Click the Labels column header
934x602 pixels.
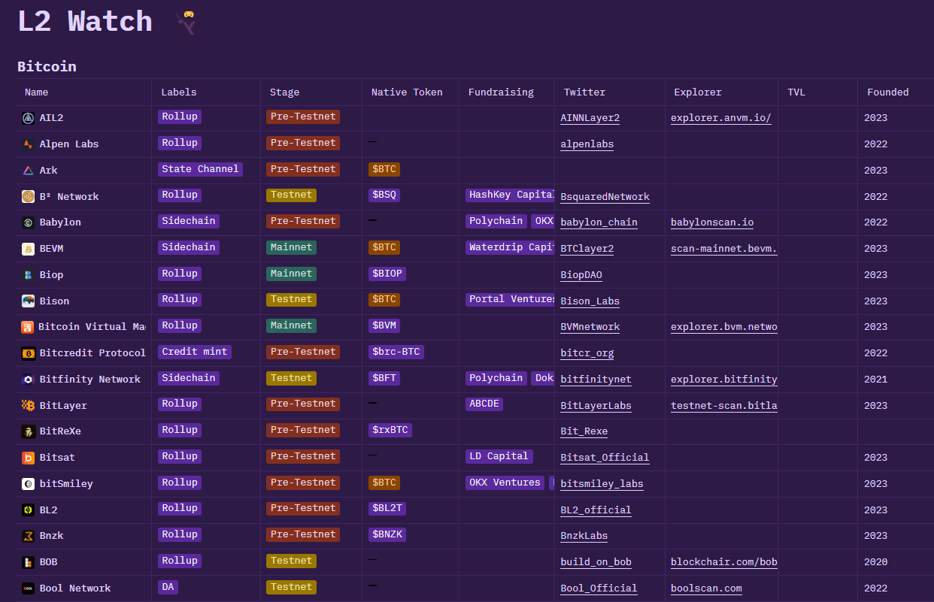[178, 92]
